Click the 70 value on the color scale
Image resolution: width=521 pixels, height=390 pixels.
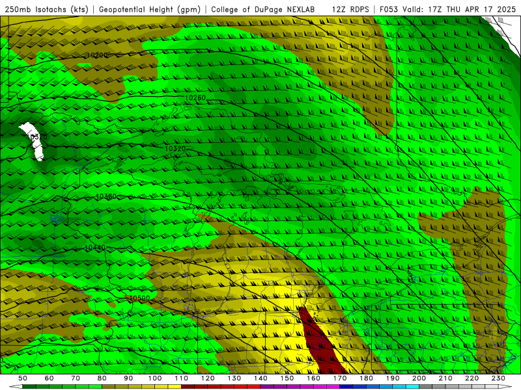coord(76,378)
